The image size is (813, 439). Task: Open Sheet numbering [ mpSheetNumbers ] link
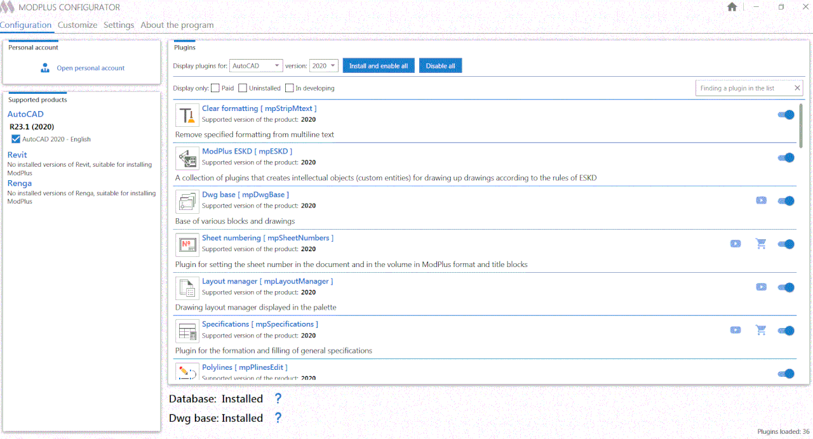click(267, 237)
